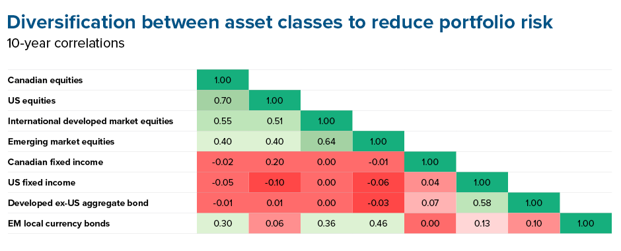Select the 0.64 correlation cell
Viewport: 621px width, 251px height.
point(326,142)
